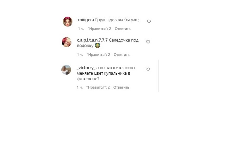View likes count on _victorry_'s comment

tap(98, 87)
